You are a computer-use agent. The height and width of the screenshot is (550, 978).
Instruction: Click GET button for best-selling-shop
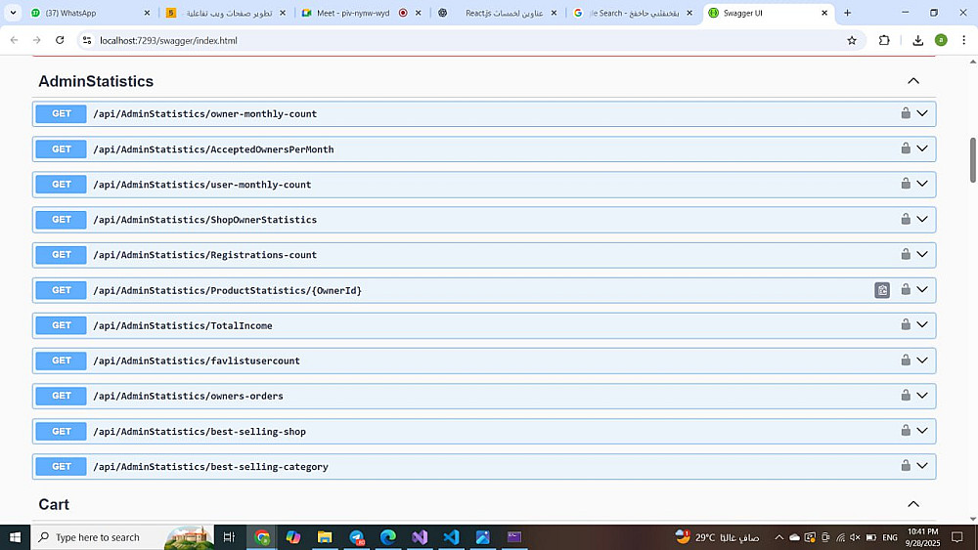(61, 431)
